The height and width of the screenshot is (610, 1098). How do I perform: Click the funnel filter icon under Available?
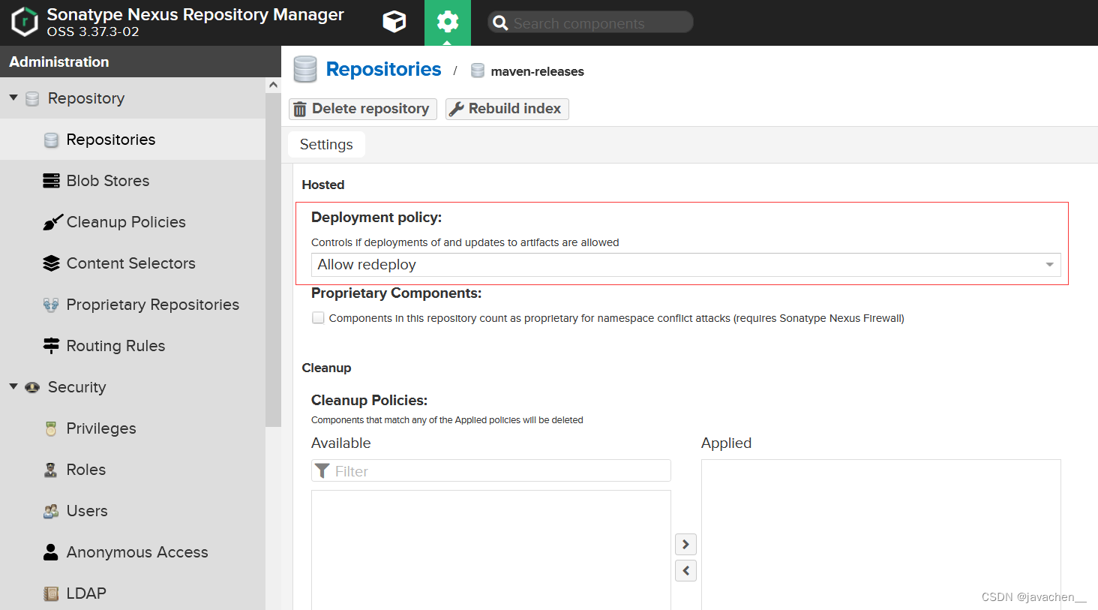pos(322,470)
